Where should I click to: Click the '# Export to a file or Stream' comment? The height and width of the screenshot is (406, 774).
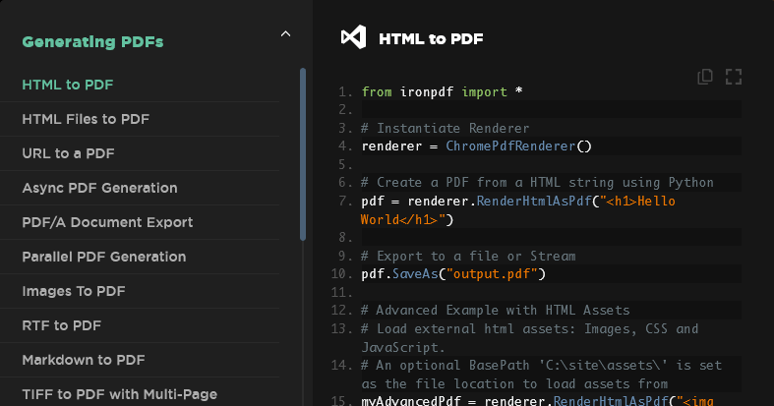pos(468,256)
